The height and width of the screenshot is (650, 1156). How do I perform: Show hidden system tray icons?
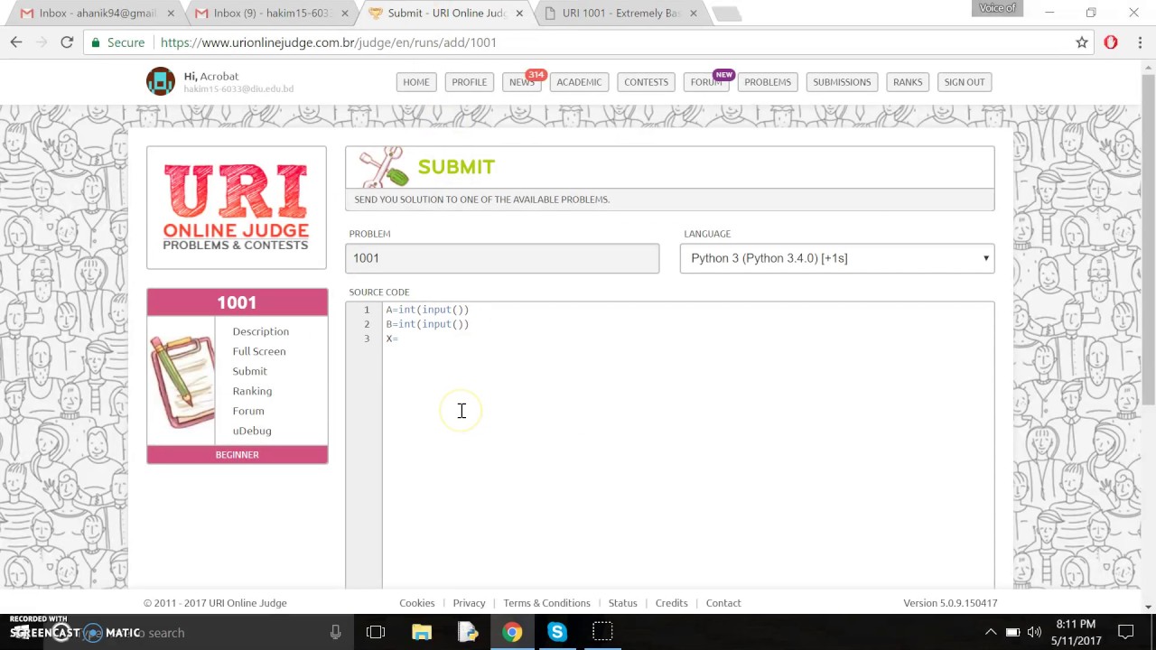click(x=991, y=633)
